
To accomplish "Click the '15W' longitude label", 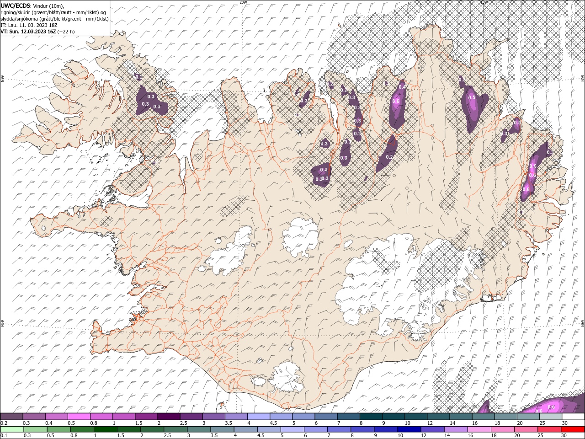I will [x=484, y=2].
